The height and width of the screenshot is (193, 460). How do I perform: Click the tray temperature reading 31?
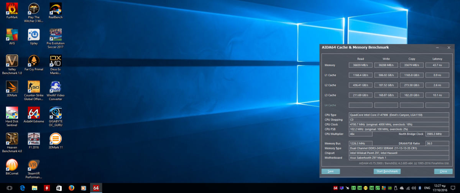point(354,188)
